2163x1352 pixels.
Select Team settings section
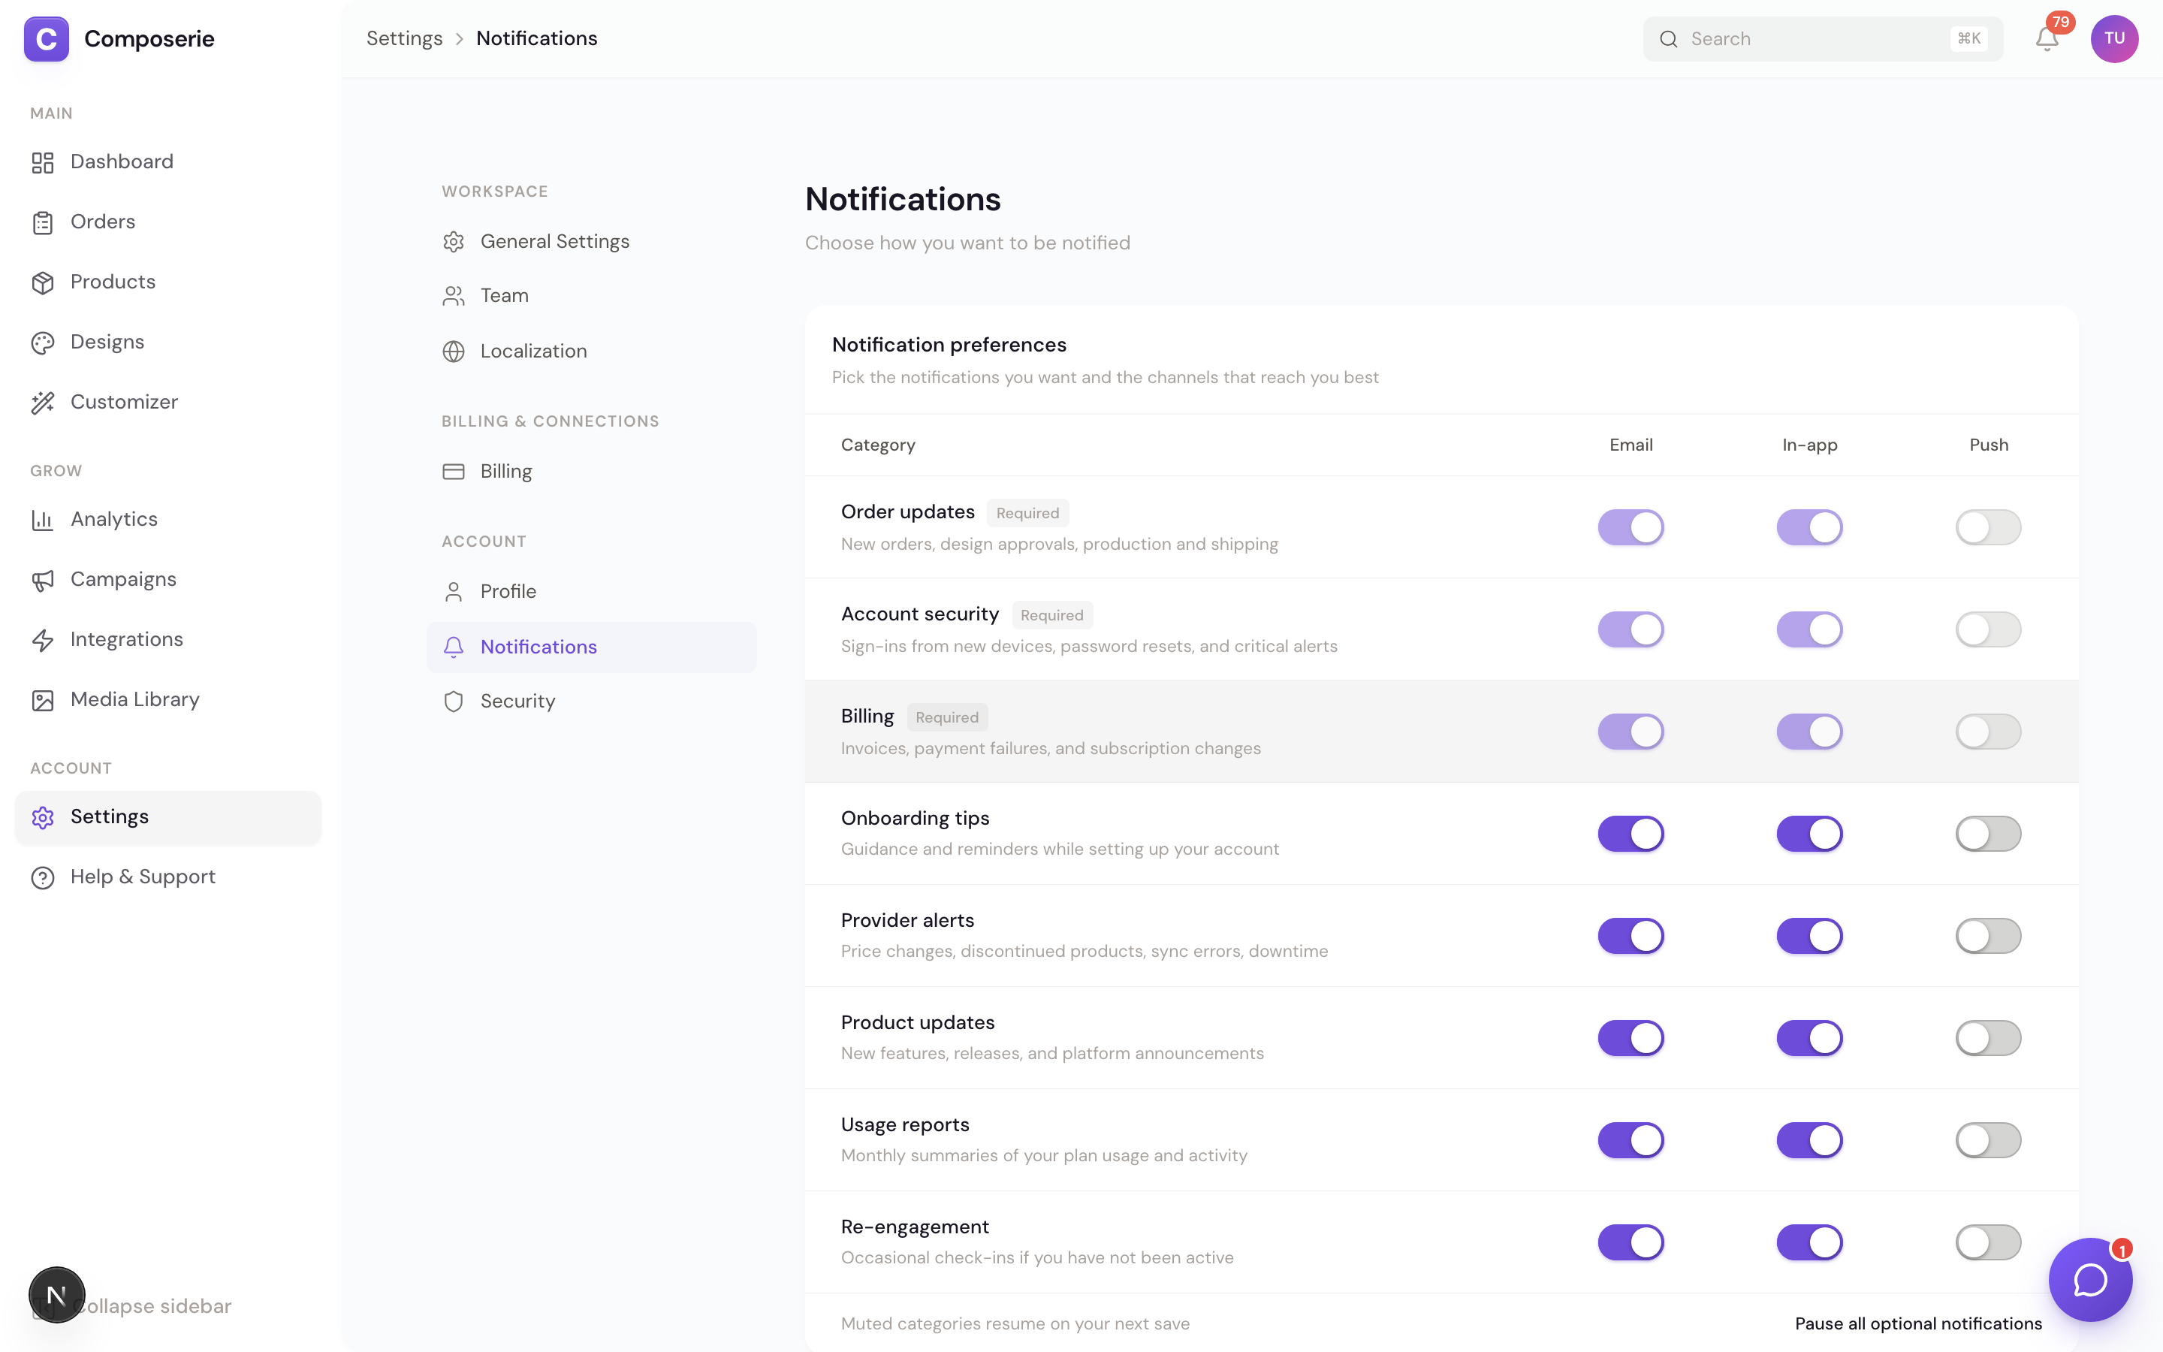(x=592, y=296)
